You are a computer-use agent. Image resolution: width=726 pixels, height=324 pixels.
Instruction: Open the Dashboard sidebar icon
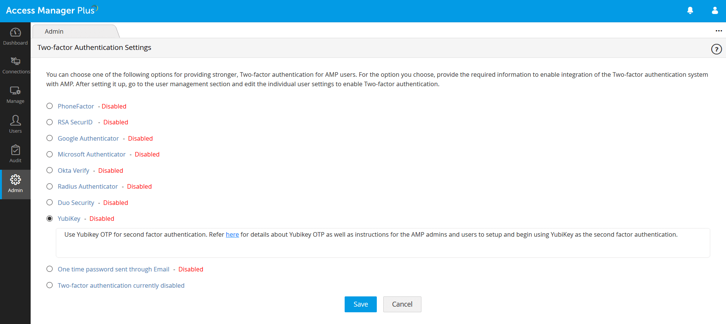(15, 33)
